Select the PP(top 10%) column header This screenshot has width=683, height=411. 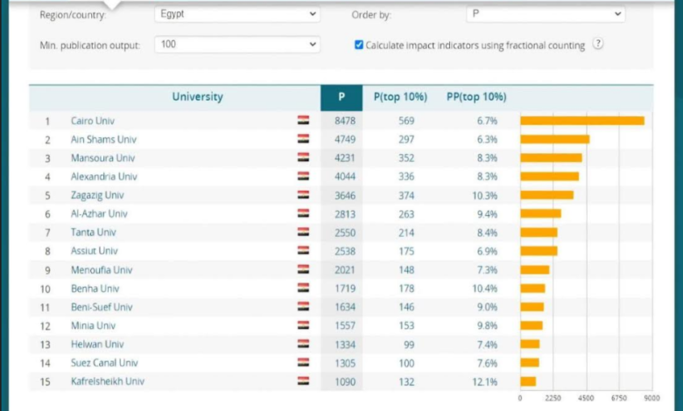pos(476,97)
